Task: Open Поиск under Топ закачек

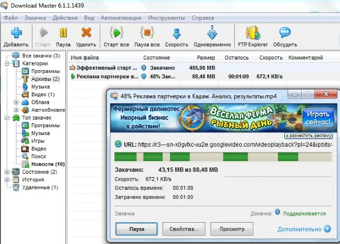Action: 39,156
